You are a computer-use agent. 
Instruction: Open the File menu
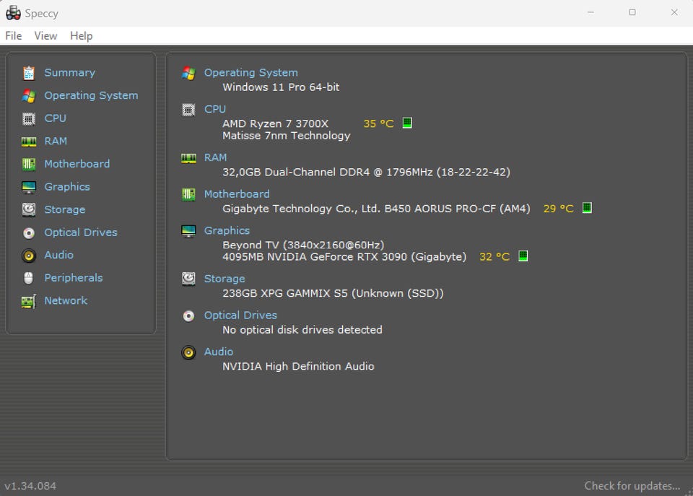(13, 36)
